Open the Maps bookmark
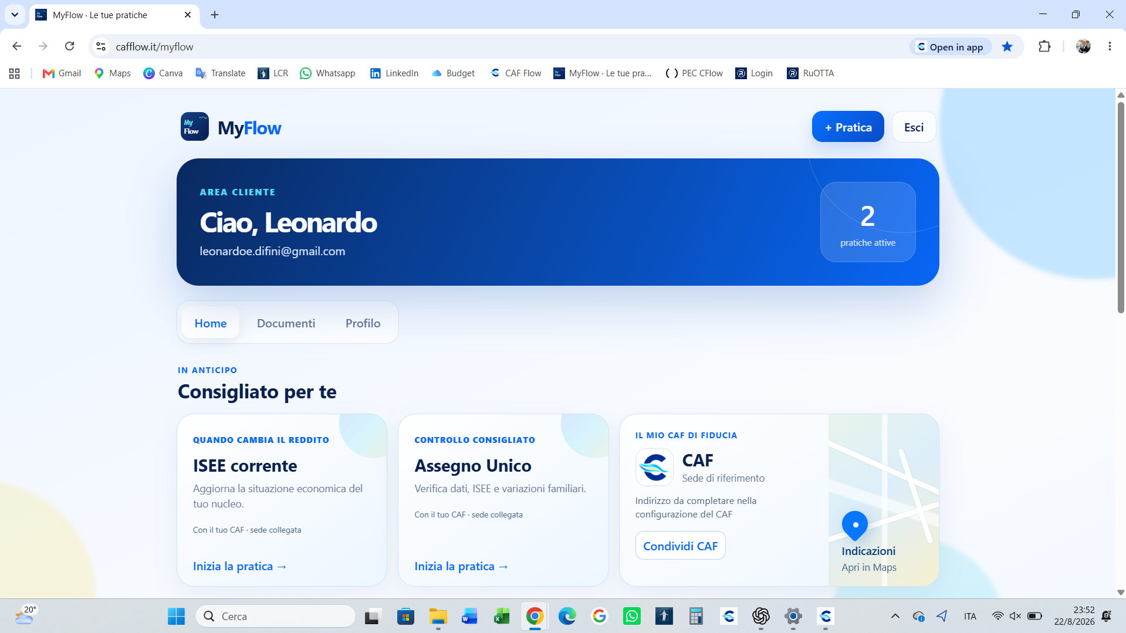 [x=112, y=73]
